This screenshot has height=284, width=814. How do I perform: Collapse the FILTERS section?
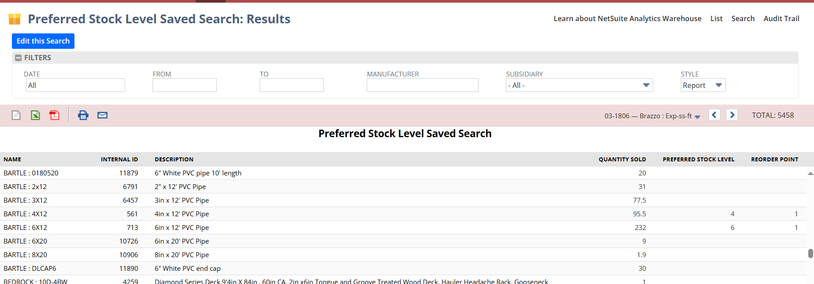[19, 58]
